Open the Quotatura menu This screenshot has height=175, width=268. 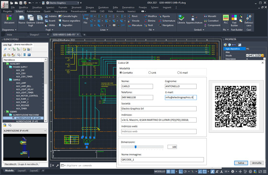coord(103,7)
